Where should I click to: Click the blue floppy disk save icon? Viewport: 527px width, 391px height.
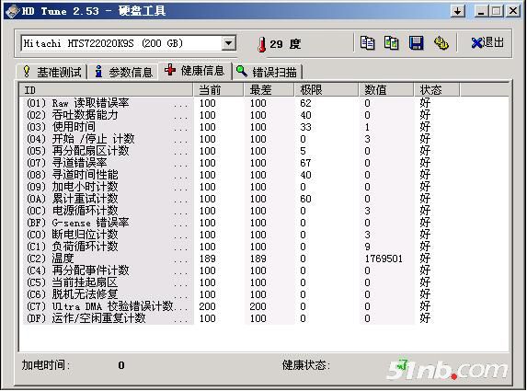[x=416, y=43]
